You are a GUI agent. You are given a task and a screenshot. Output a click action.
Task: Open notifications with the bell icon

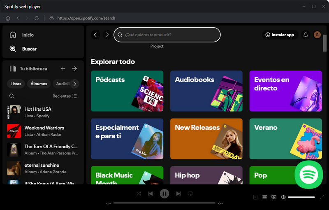[x=306, y=35]
